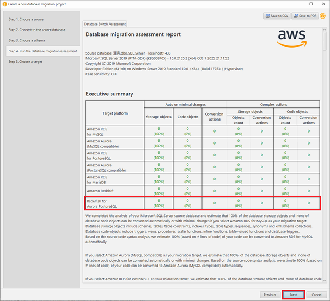Switch to the Database Switch Assessment tab

tap(105, 24)
